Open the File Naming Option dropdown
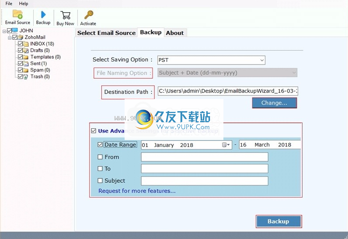This screenshot has height=239, width=348. click(x=227, y=73)
